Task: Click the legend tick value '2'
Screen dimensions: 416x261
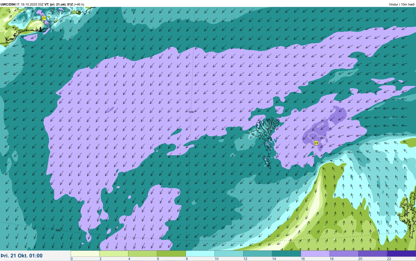Action: [100, 259]
